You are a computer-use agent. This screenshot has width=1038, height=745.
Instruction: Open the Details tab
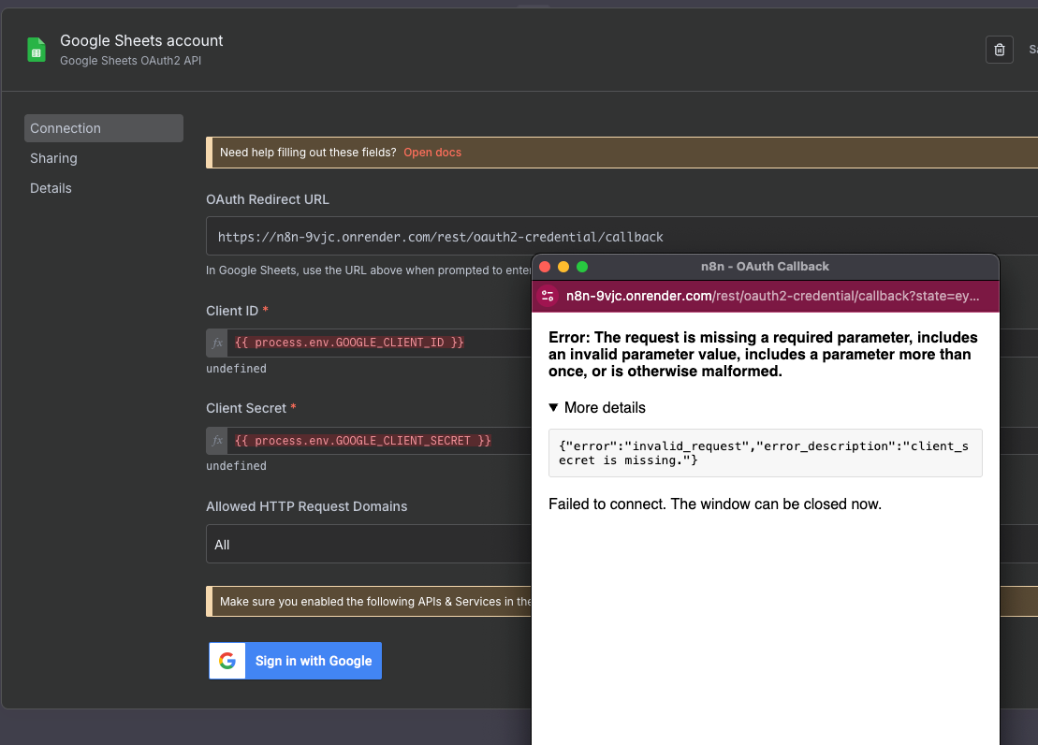point(51,188)
